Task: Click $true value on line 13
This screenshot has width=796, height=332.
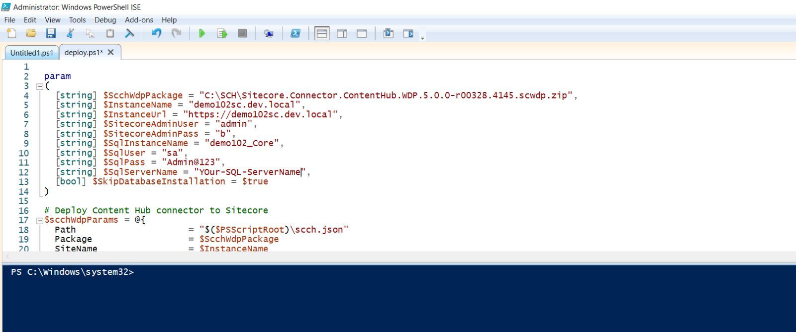Action: coord(255,181)
